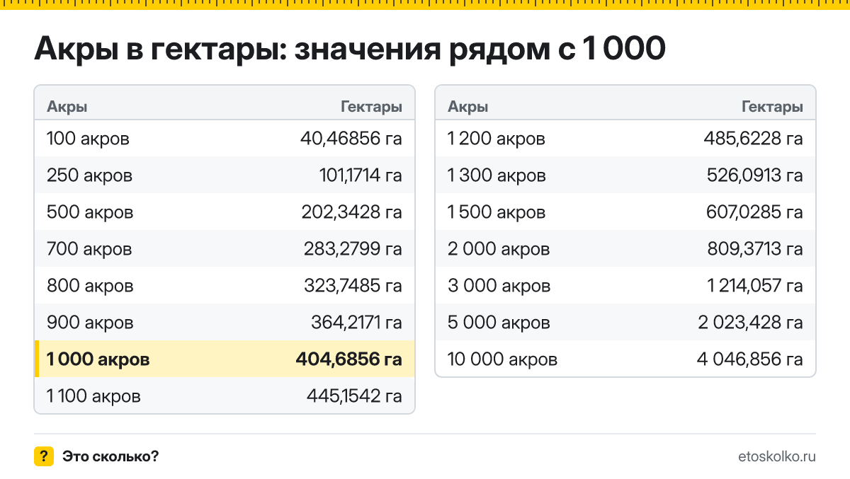Select the value '607,0285 га'
850x479 pixels.
(755, 212)
